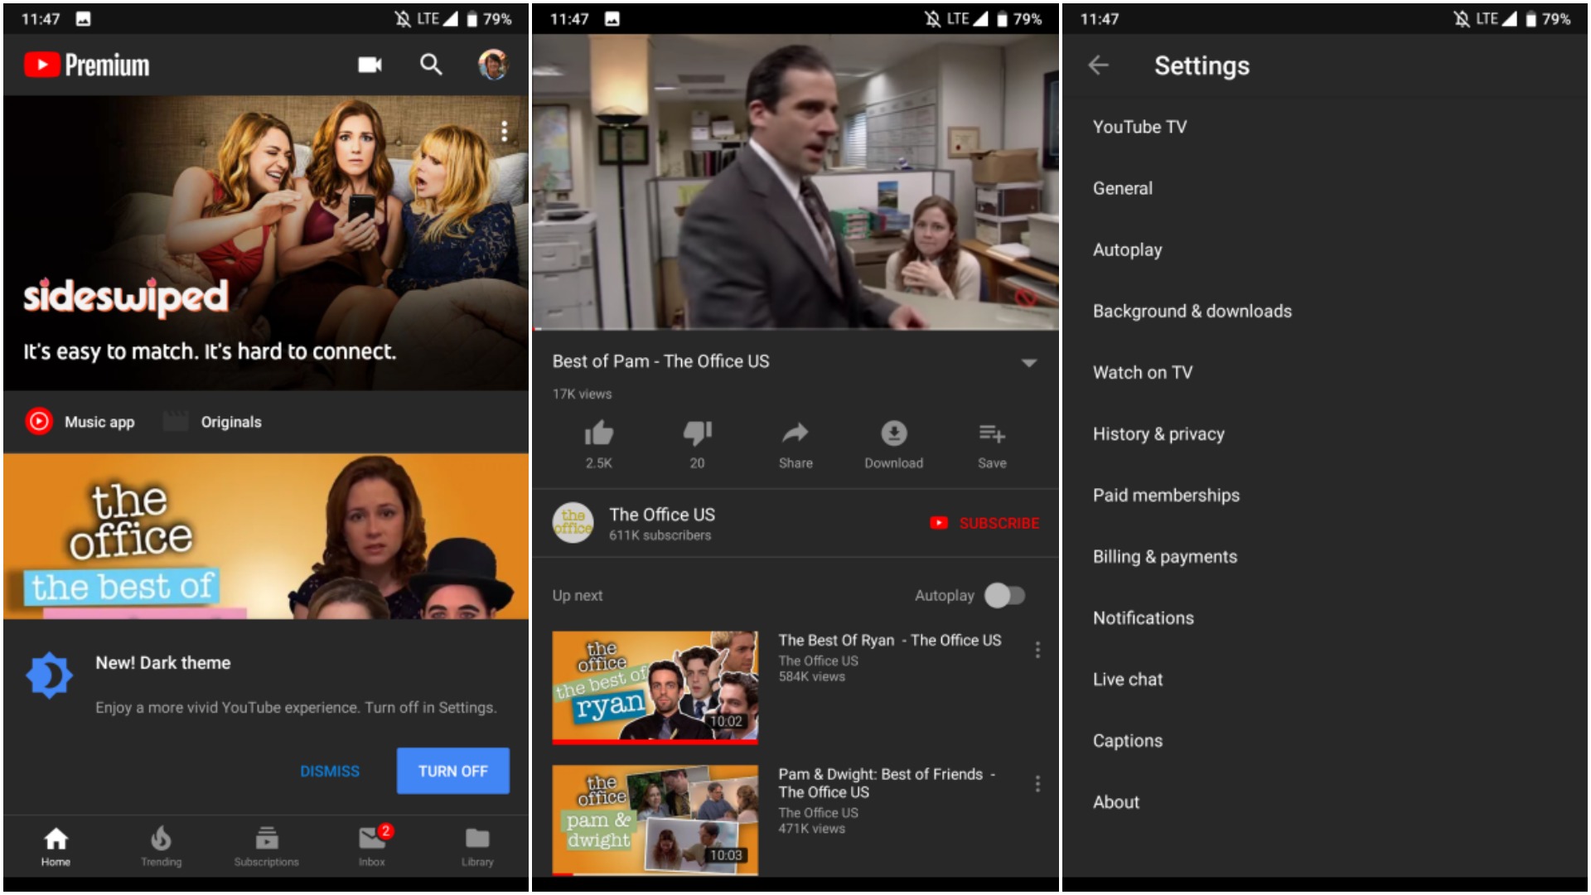Open Notifications settings

pyautogui.click(x=1325, y=617)
